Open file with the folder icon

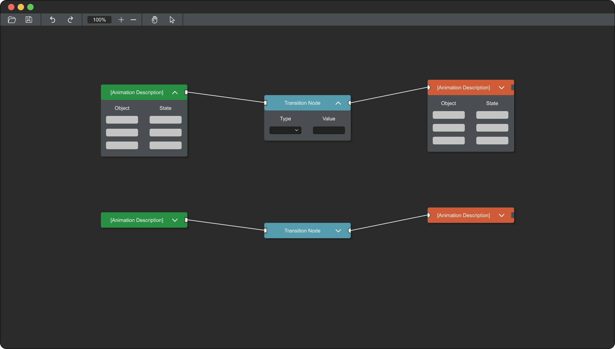tap(12, 20)
